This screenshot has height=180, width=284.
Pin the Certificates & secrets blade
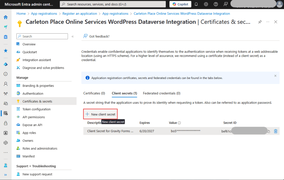coord(260,22)
